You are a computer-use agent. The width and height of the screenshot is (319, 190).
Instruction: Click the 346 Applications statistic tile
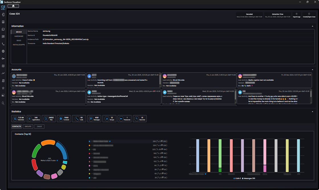pos(33,119)
